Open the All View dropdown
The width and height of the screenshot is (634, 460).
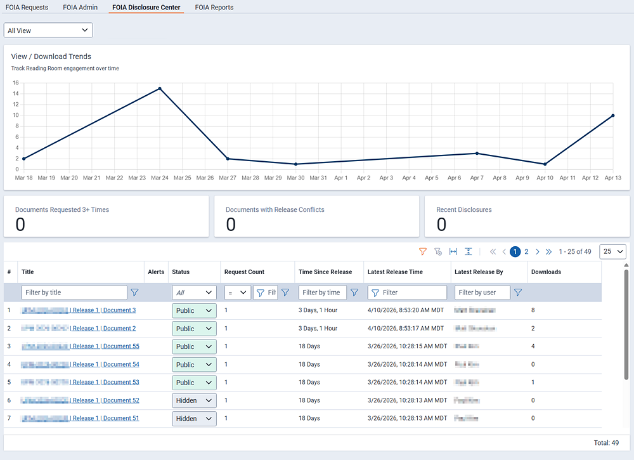pos(48,30)
